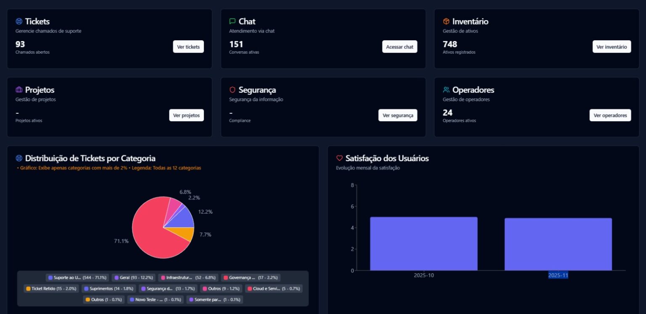Screen dimensions: 646x314
Task: Open Ver inventário
Action: [612, 47]
